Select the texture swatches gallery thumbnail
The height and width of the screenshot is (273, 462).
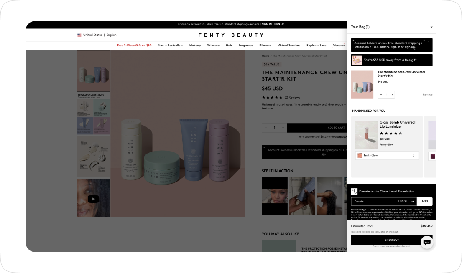point(93,157)
